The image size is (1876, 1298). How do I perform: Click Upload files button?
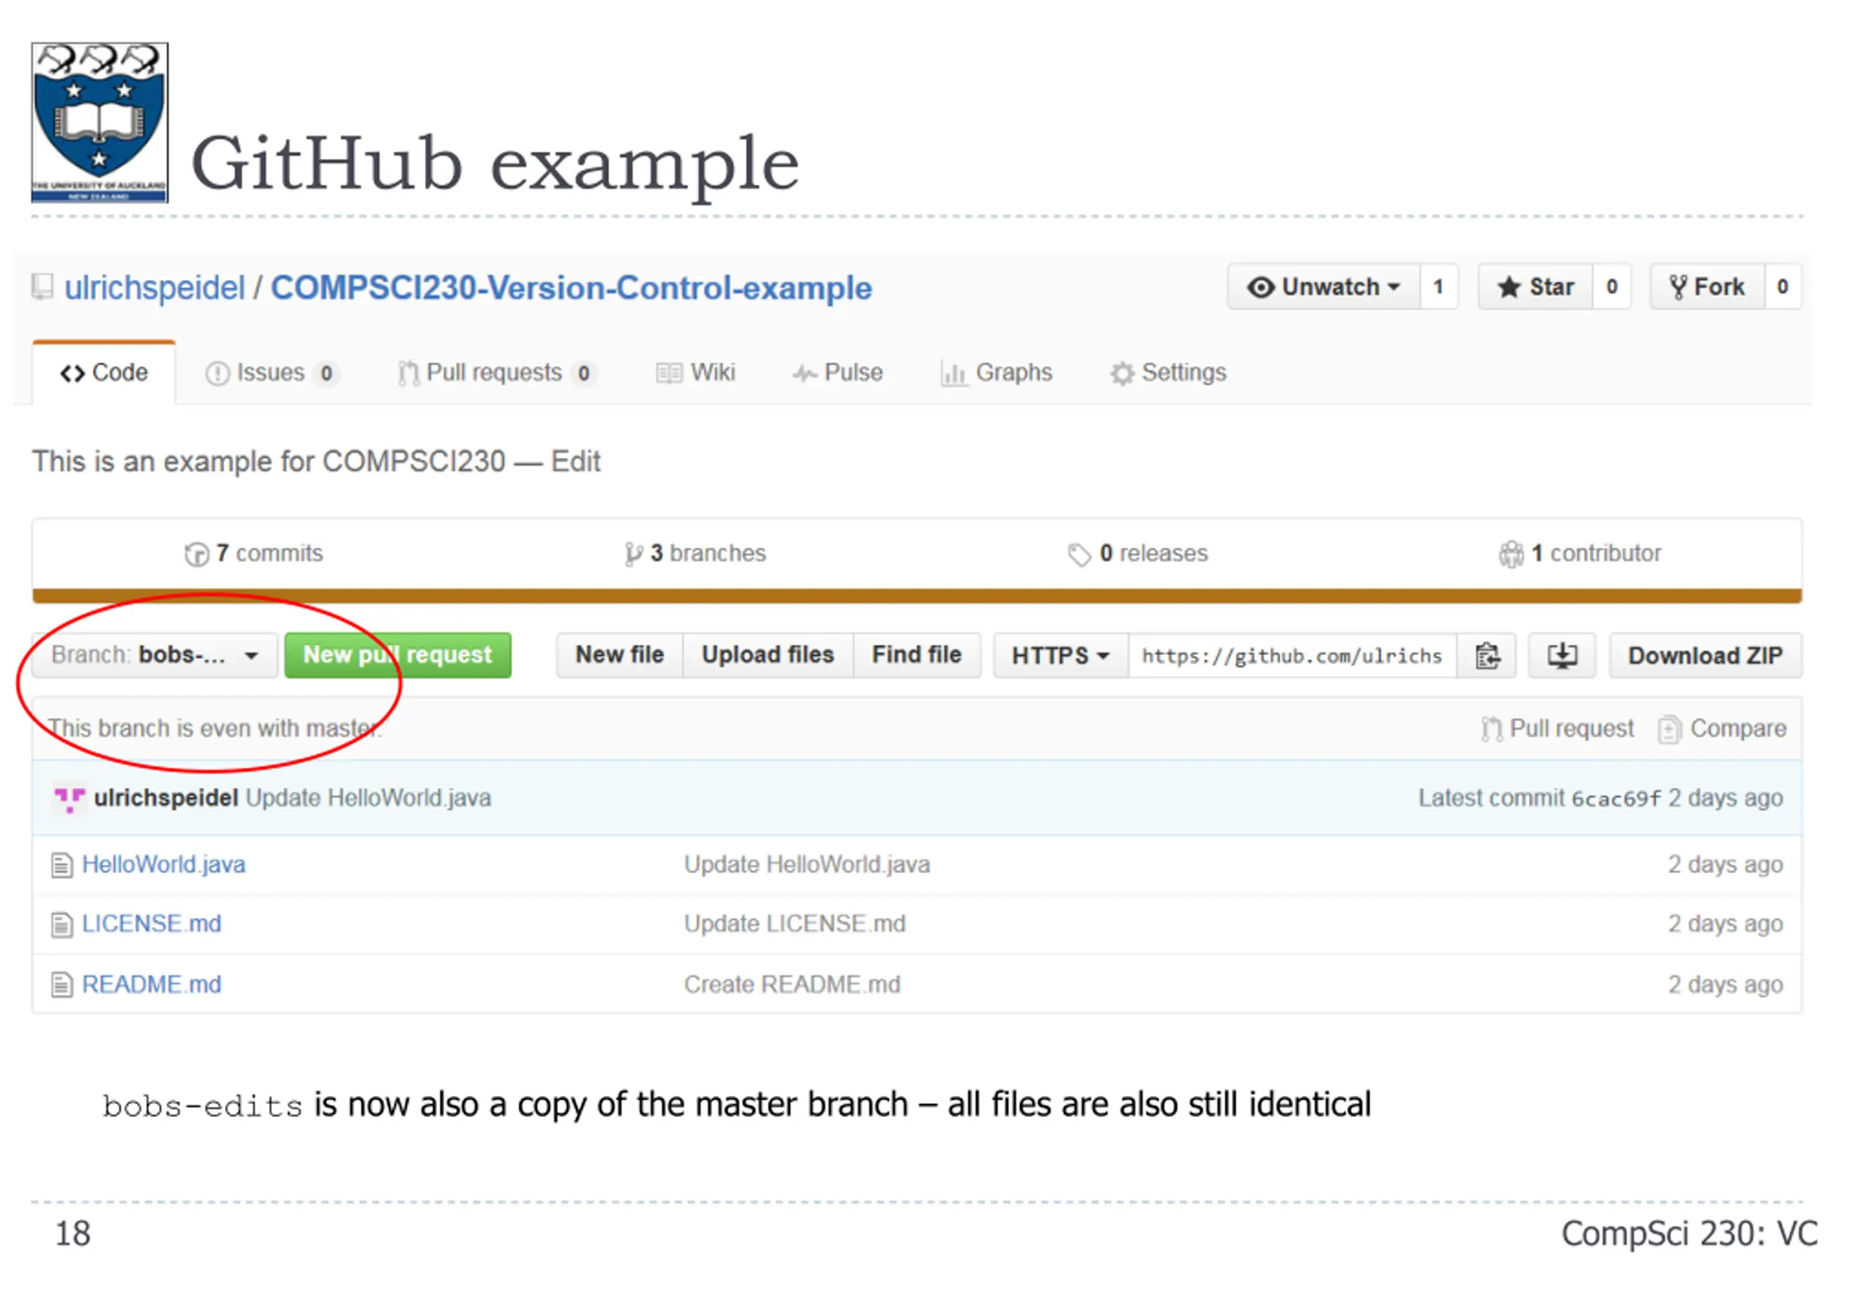coord(767,655)
